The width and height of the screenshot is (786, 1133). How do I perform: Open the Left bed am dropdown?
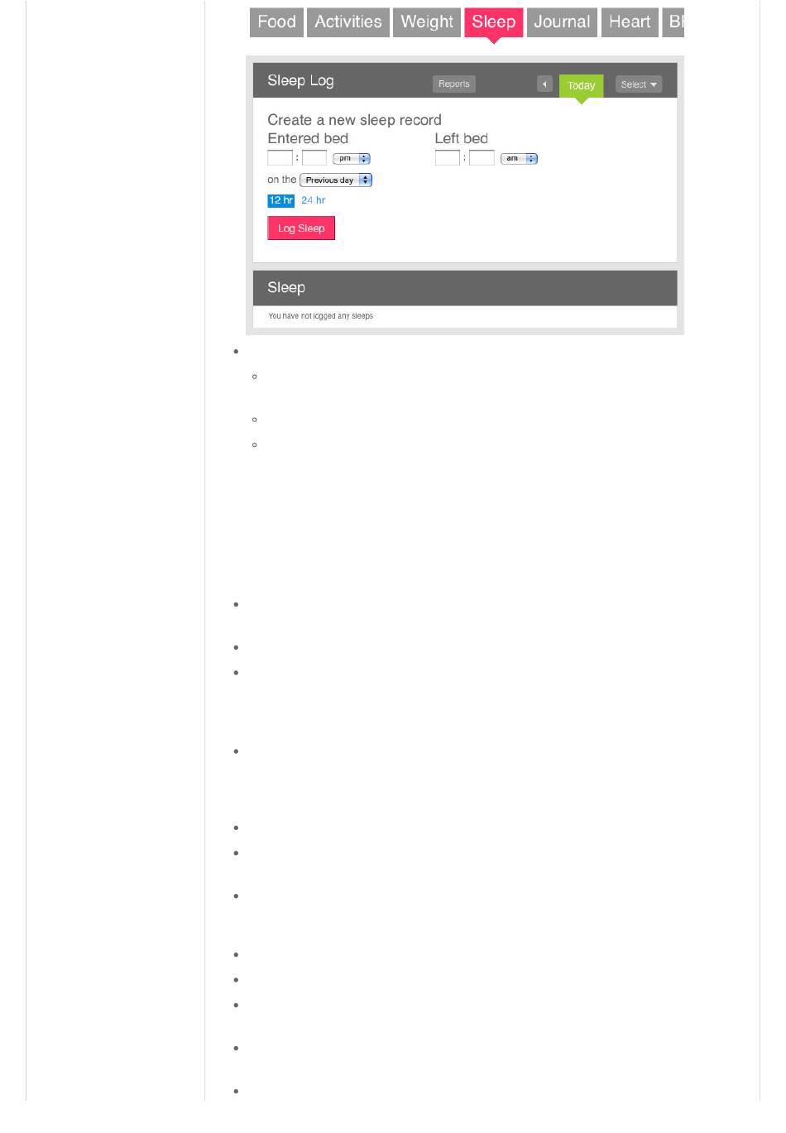(520, 158)
